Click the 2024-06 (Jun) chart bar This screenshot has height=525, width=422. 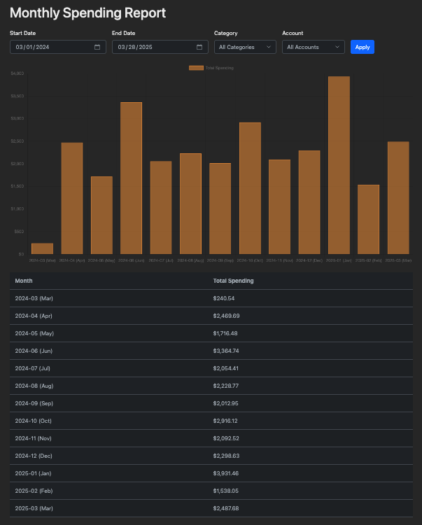tap(131, 178)
